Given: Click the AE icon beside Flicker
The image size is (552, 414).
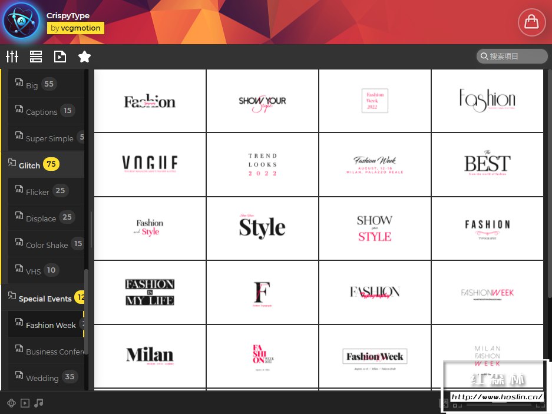Looking at the screenshot, I should (x=19, y=189).
